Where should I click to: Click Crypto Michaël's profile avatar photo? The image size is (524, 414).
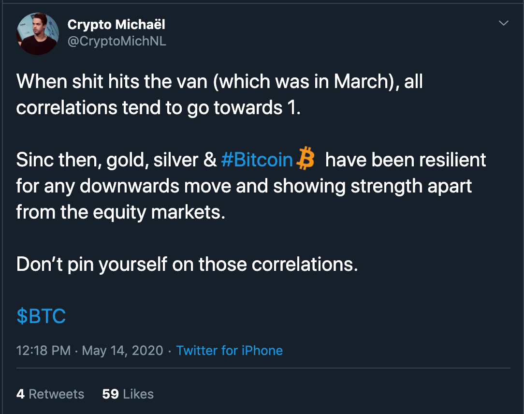click(x=38, y=33)
